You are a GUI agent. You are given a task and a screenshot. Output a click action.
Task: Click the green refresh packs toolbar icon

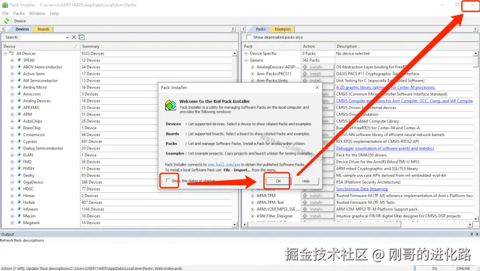(x=6, y=21)
